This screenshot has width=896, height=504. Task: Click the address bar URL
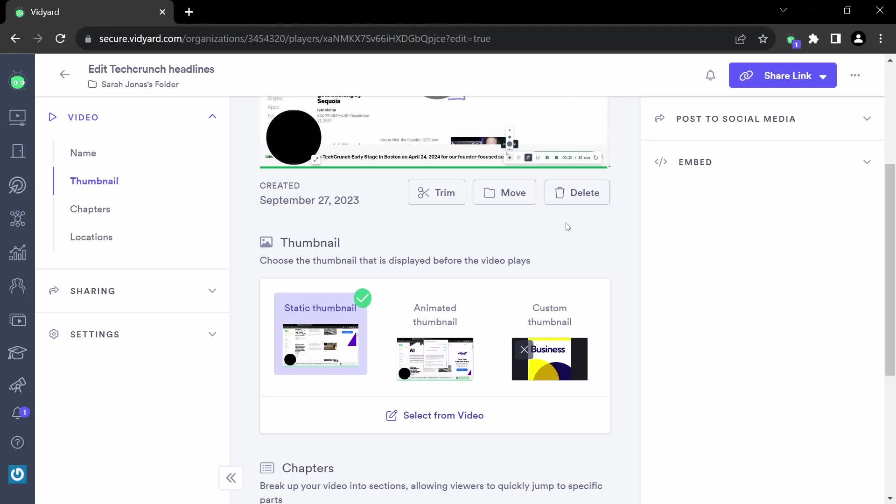(x=294, y=39)
